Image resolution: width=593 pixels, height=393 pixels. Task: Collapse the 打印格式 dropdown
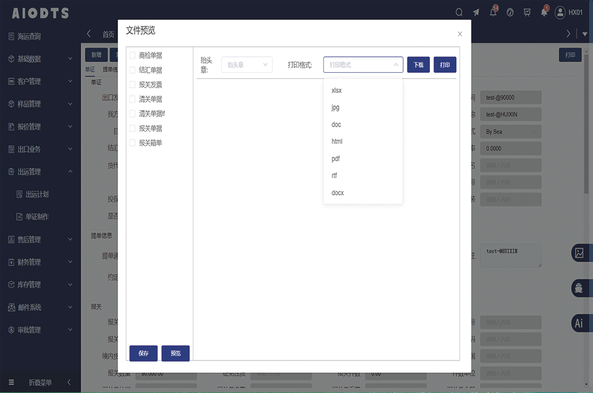363,65
